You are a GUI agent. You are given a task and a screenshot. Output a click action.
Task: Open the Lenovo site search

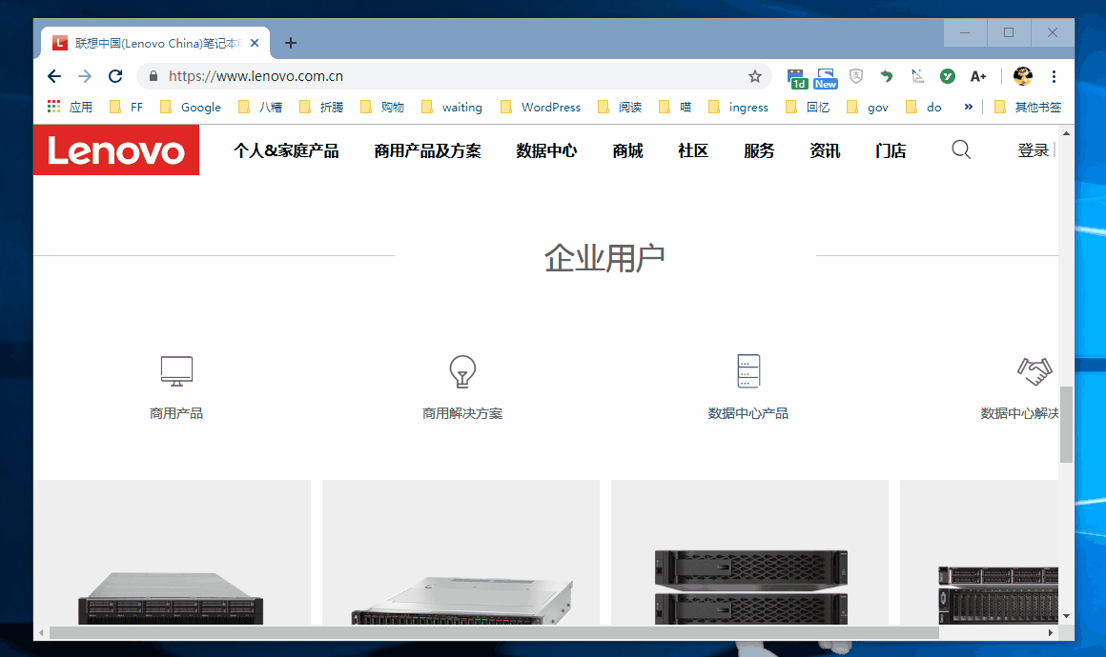pos(961,149)
